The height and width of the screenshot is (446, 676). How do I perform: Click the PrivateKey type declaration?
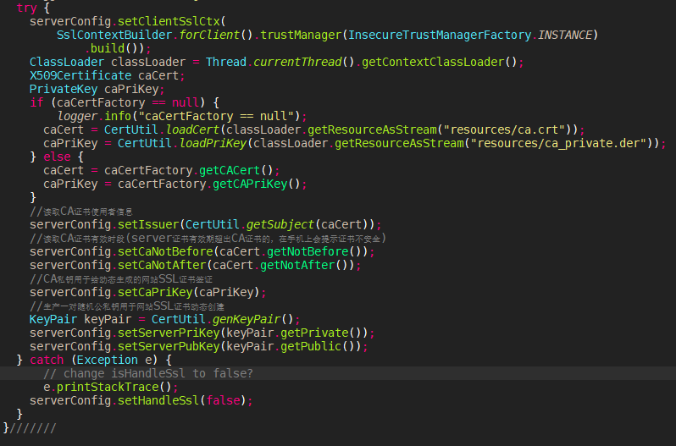64,89
